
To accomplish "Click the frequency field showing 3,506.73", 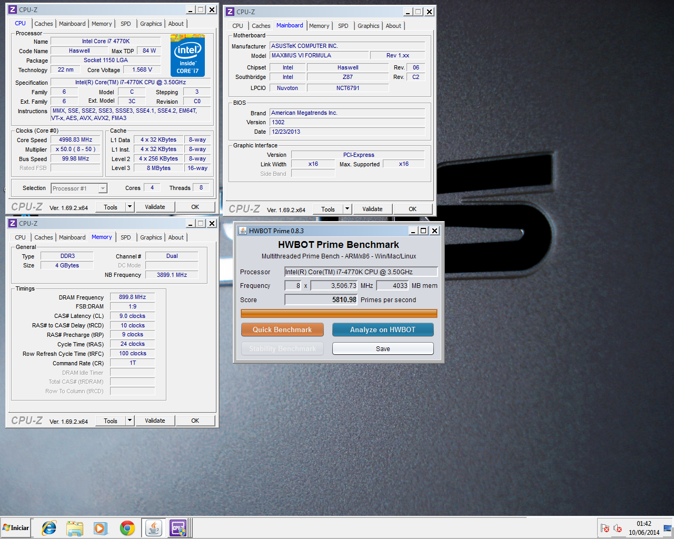I will coord(334,285).
